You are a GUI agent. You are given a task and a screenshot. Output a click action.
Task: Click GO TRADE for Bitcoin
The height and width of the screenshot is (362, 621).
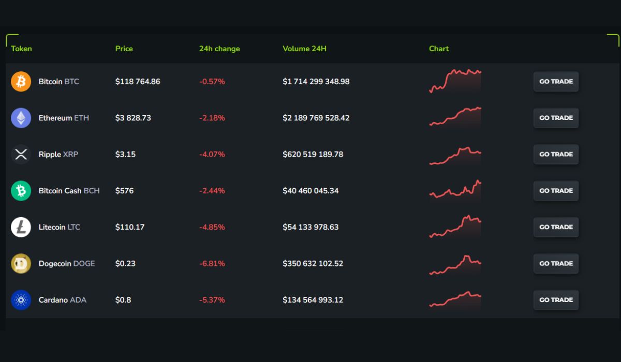[556, 81]
